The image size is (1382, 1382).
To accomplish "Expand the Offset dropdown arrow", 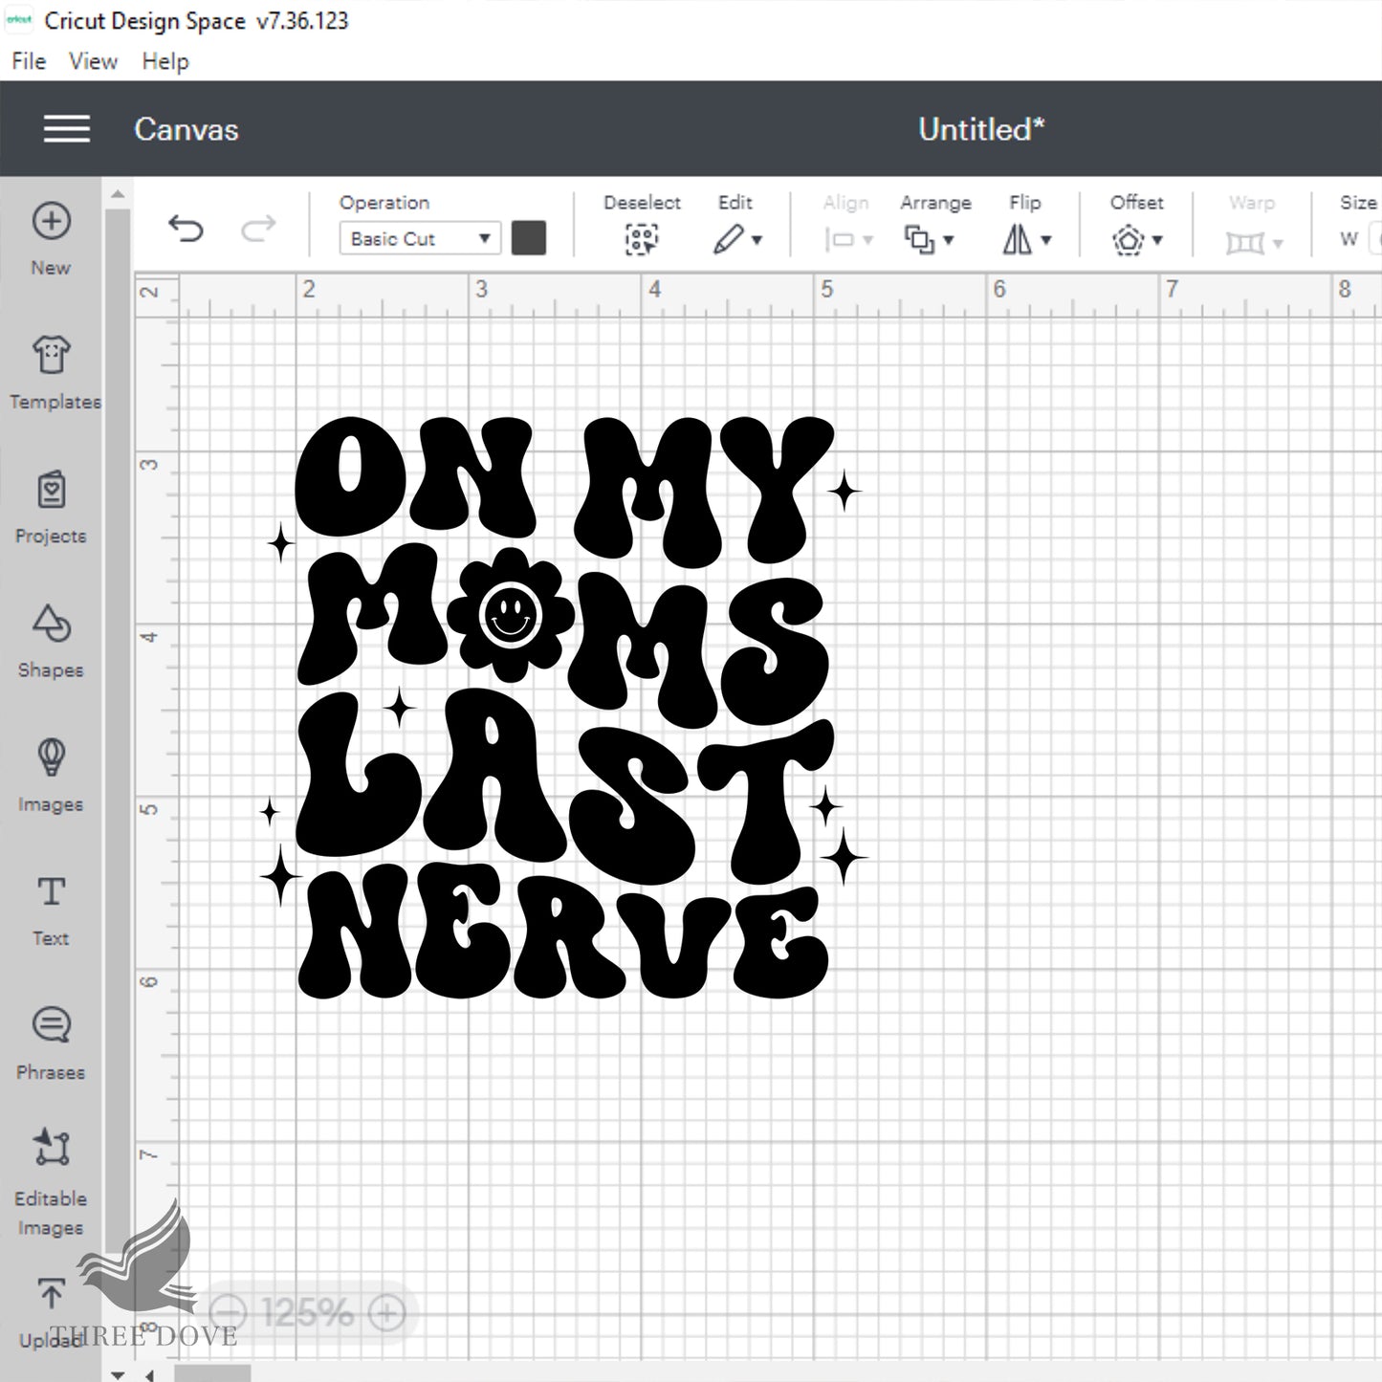I will click(x=1157, y=240).
